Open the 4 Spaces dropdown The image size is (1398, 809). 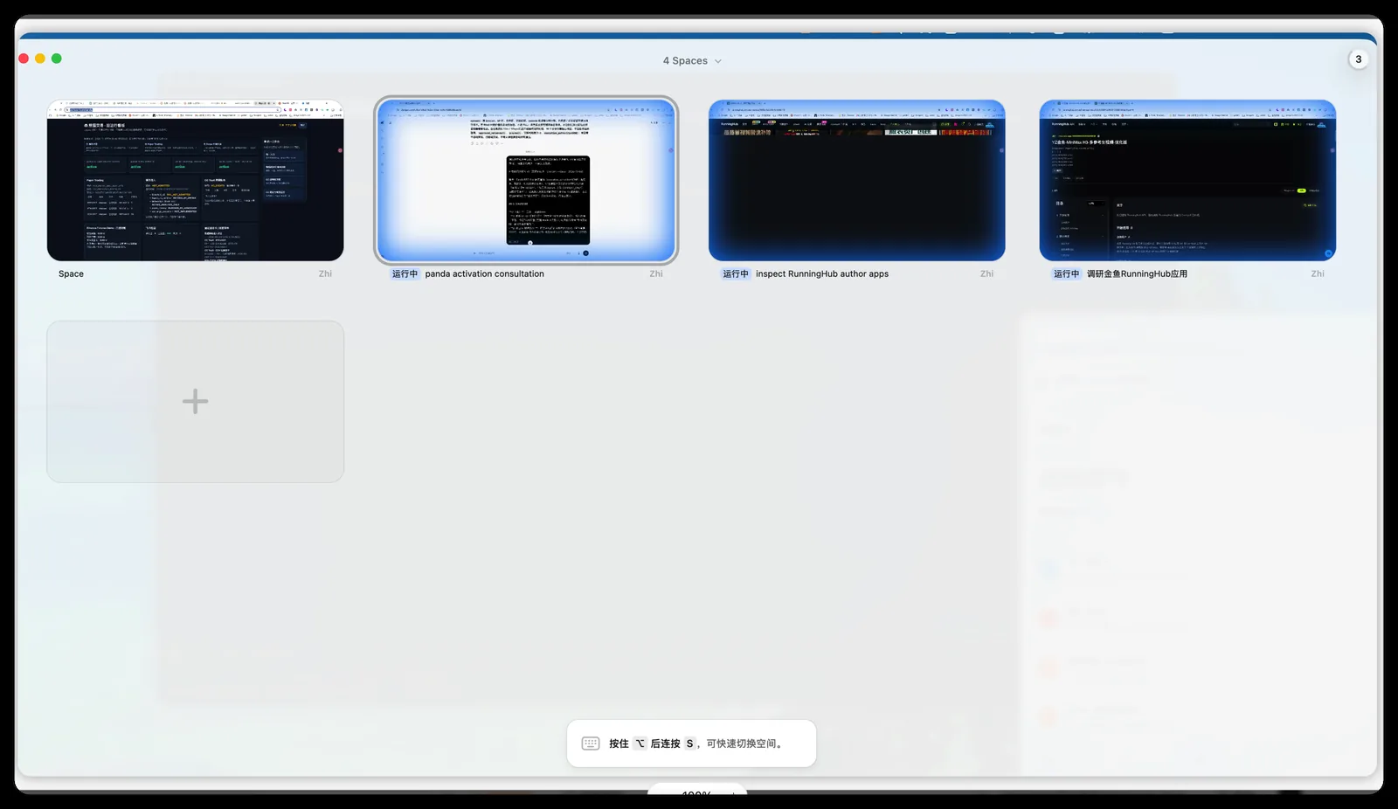pos(692,61)
